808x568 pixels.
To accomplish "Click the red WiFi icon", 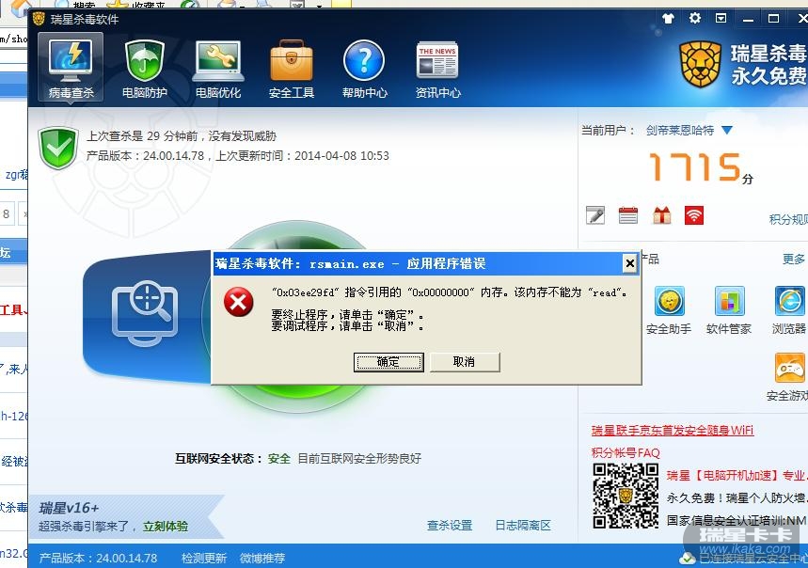I will pyautogui.click(x=694, y=215).
